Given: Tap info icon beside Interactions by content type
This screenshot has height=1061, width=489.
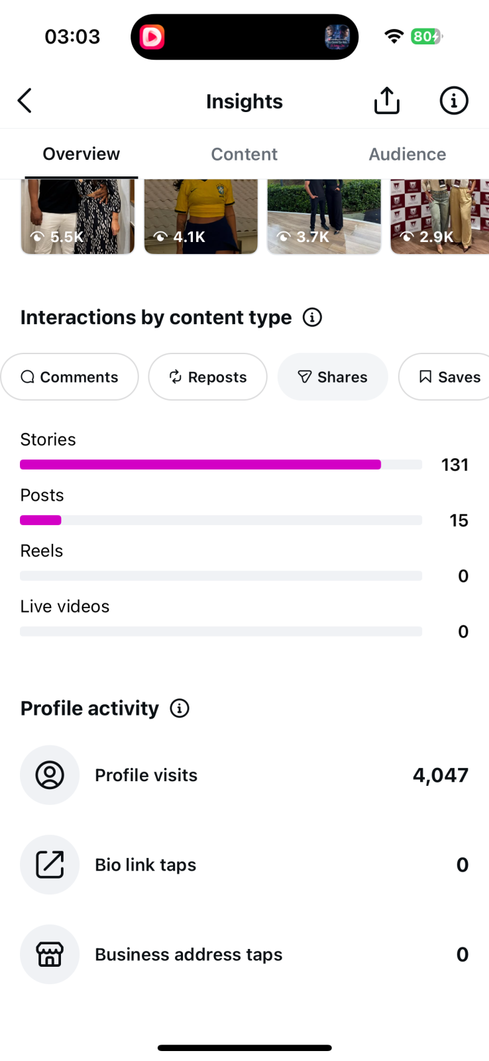Looking at the screenshot, I should click(x=312, y=318).
